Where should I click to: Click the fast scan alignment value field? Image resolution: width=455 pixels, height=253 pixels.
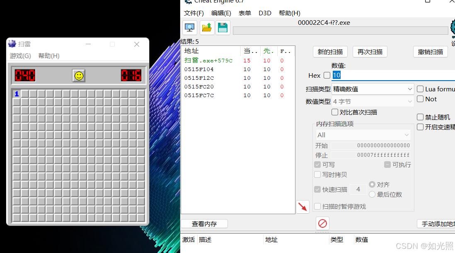358,189
